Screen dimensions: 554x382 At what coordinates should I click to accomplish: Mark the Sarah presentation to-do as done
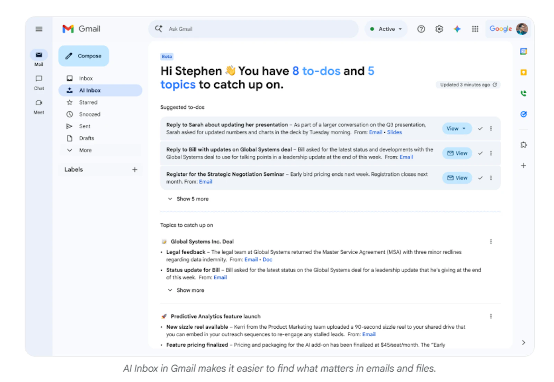coord(480,128)
